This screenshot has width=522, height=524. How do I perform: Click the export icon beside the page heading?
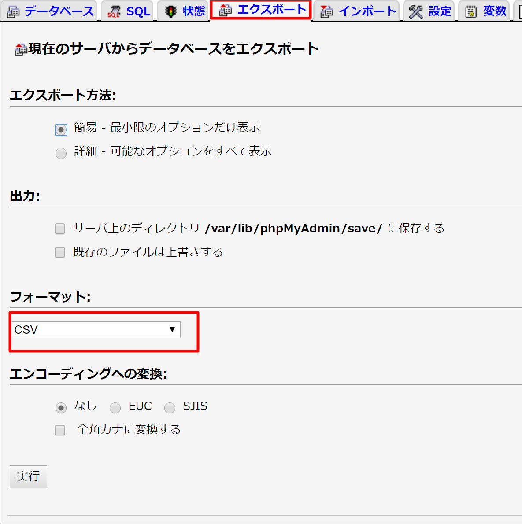coord(21,49)
